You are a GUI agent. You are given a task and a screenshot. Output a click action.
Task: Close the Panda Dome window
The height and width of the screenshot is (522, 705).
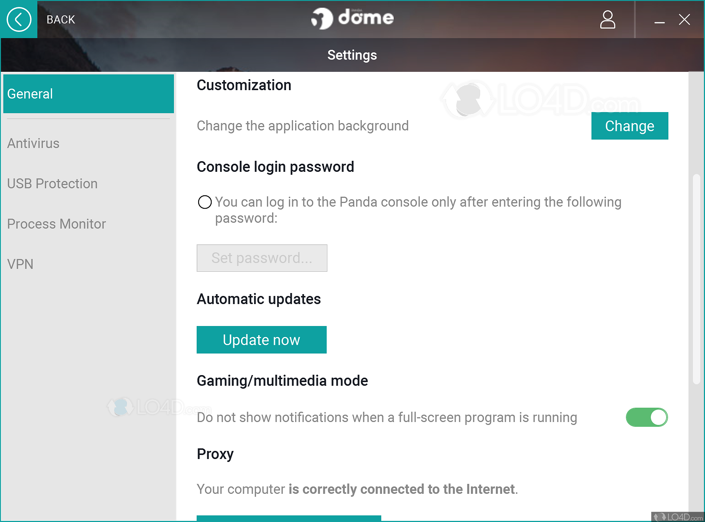684,19
